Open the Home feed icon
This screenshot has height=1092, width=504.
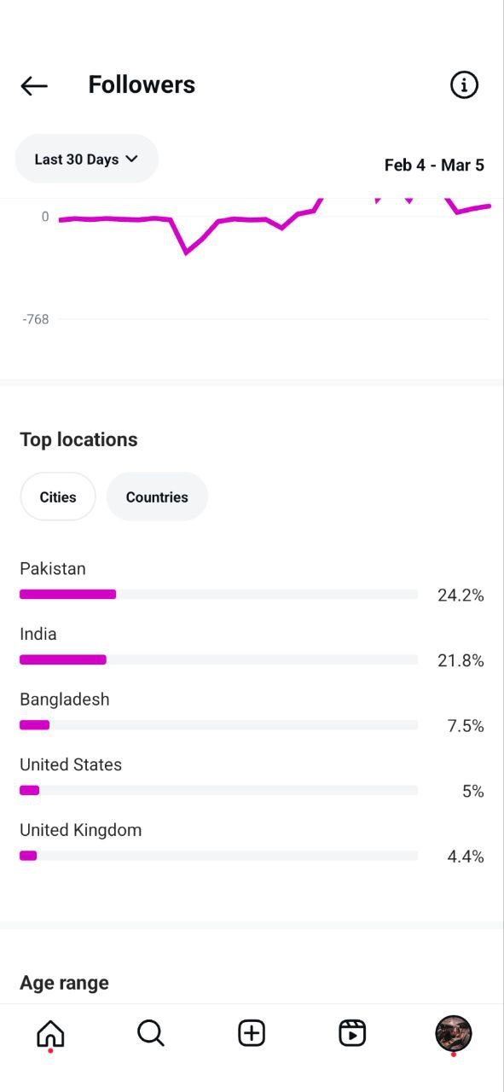point(50,1033)
